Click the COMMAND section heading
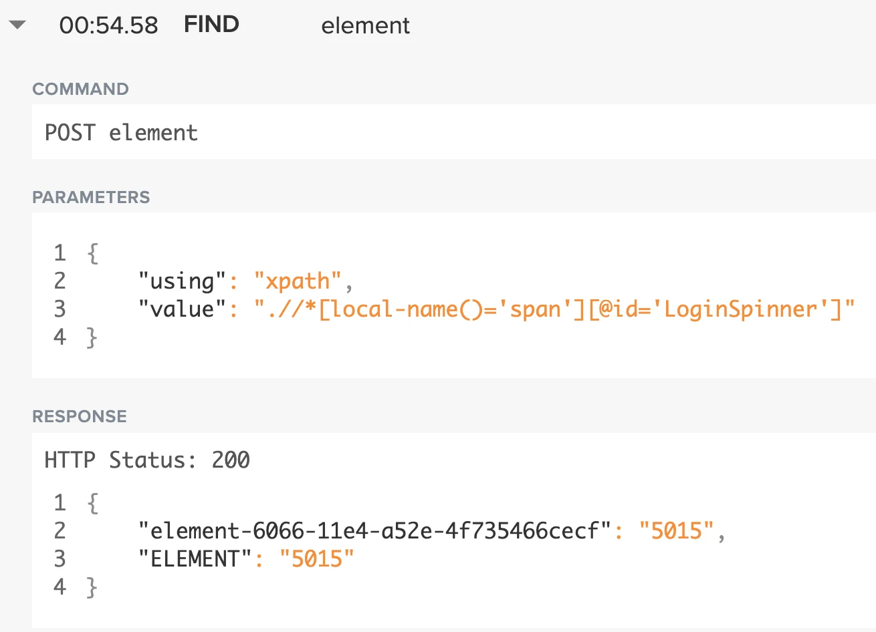The width and height of the screenshot is (876, 632). coord(80,89)
